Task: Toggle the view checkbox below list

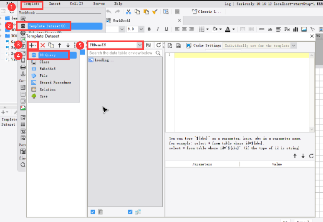Action: (x=130, y=212)
